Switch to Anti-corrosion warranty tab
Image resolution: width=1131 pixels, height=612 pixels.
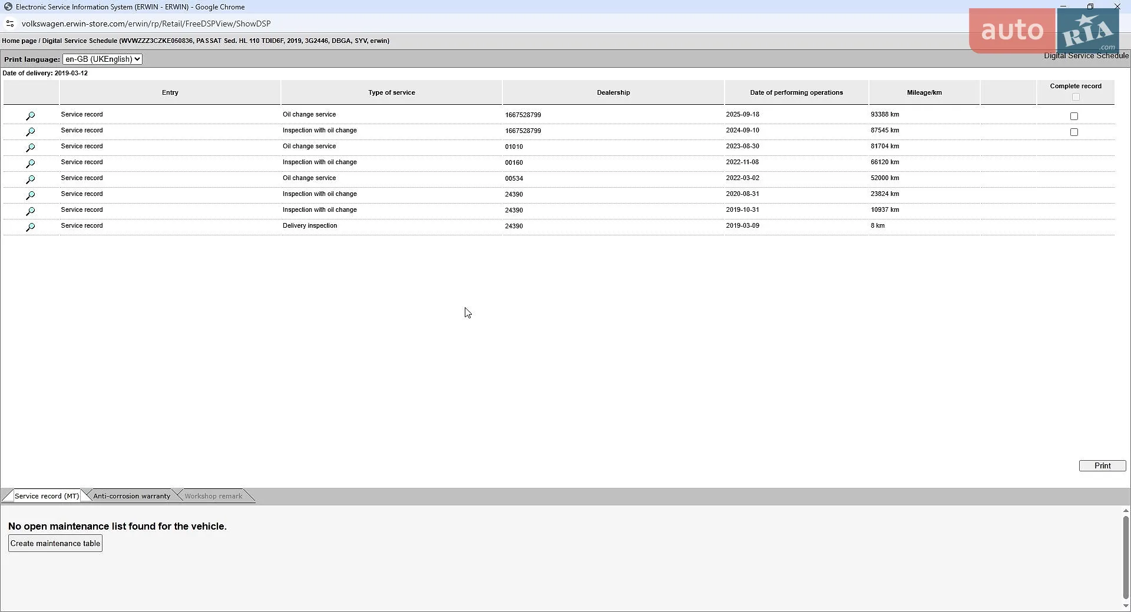[x=131, y=496]
